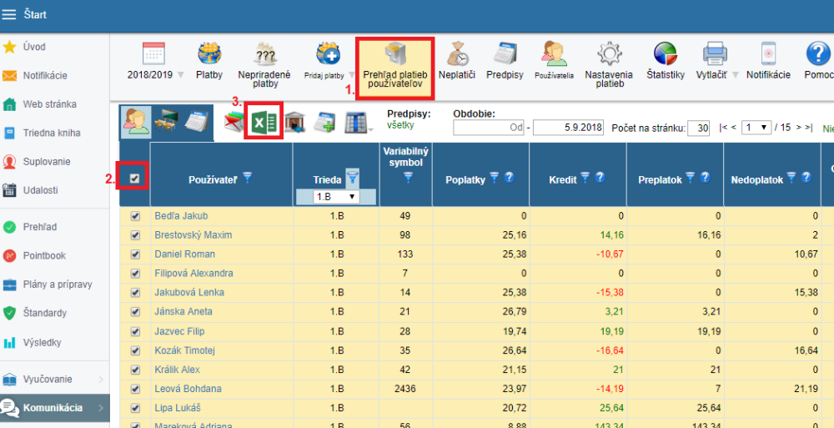834x428 pixels.
Task: Click the 5.9.2018 end date field
Action: pyautogui.click(x=568, y=128)
